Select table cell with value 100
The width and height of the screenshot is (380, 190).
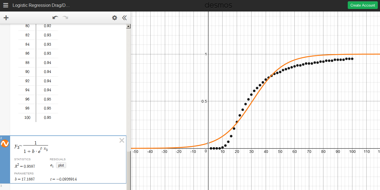pyautogui.click(x=27, y=118)
